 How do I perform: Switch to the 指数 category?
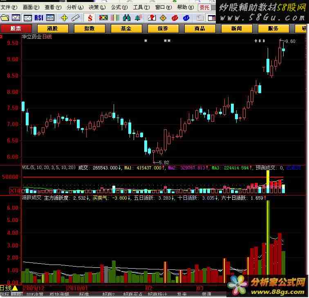point(90,29)
